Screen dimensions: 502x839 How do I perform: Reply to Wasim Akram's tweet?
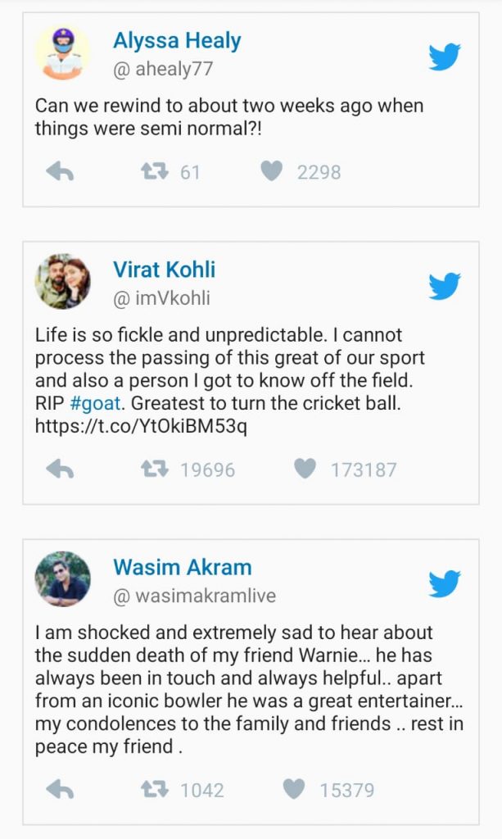pos(60,789)
